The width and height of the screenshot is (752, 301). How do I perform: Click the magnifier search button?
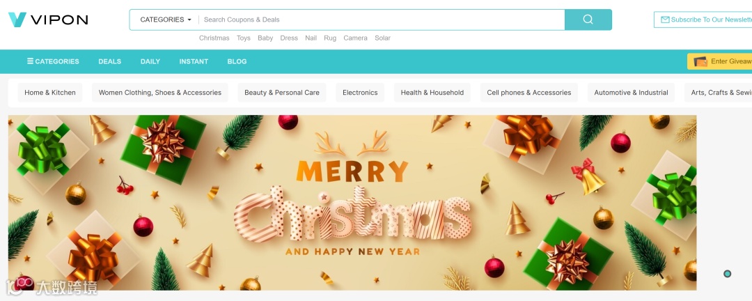pos(588,20)
